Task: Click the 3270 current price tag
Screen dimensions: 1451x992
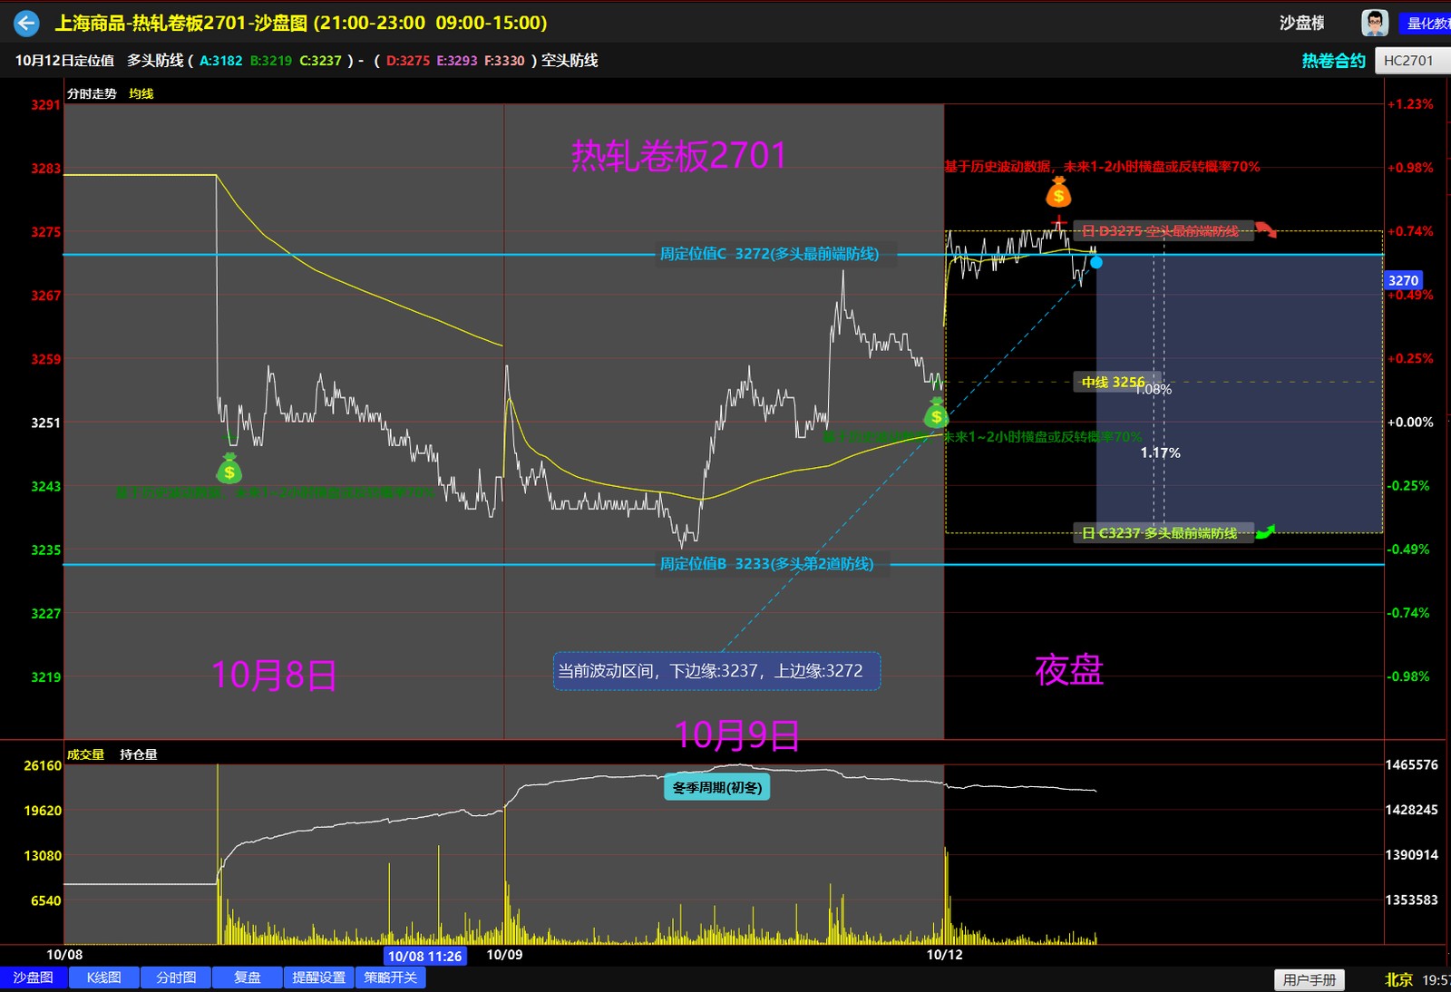Action: 1403,281
